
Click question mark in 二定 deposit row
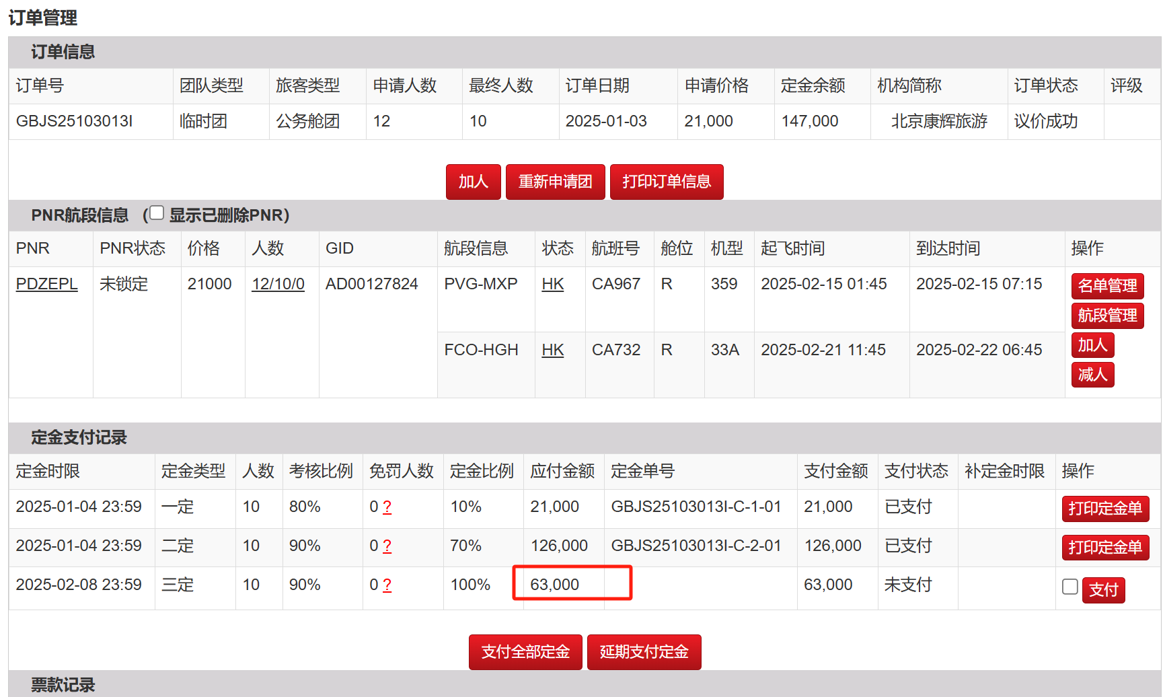coord(387,546)
